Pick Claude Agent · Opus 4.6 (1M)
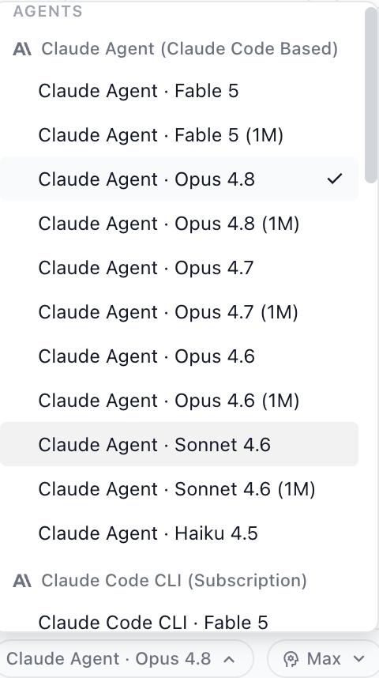Viewport: 379px width, 678px height. 179,401
